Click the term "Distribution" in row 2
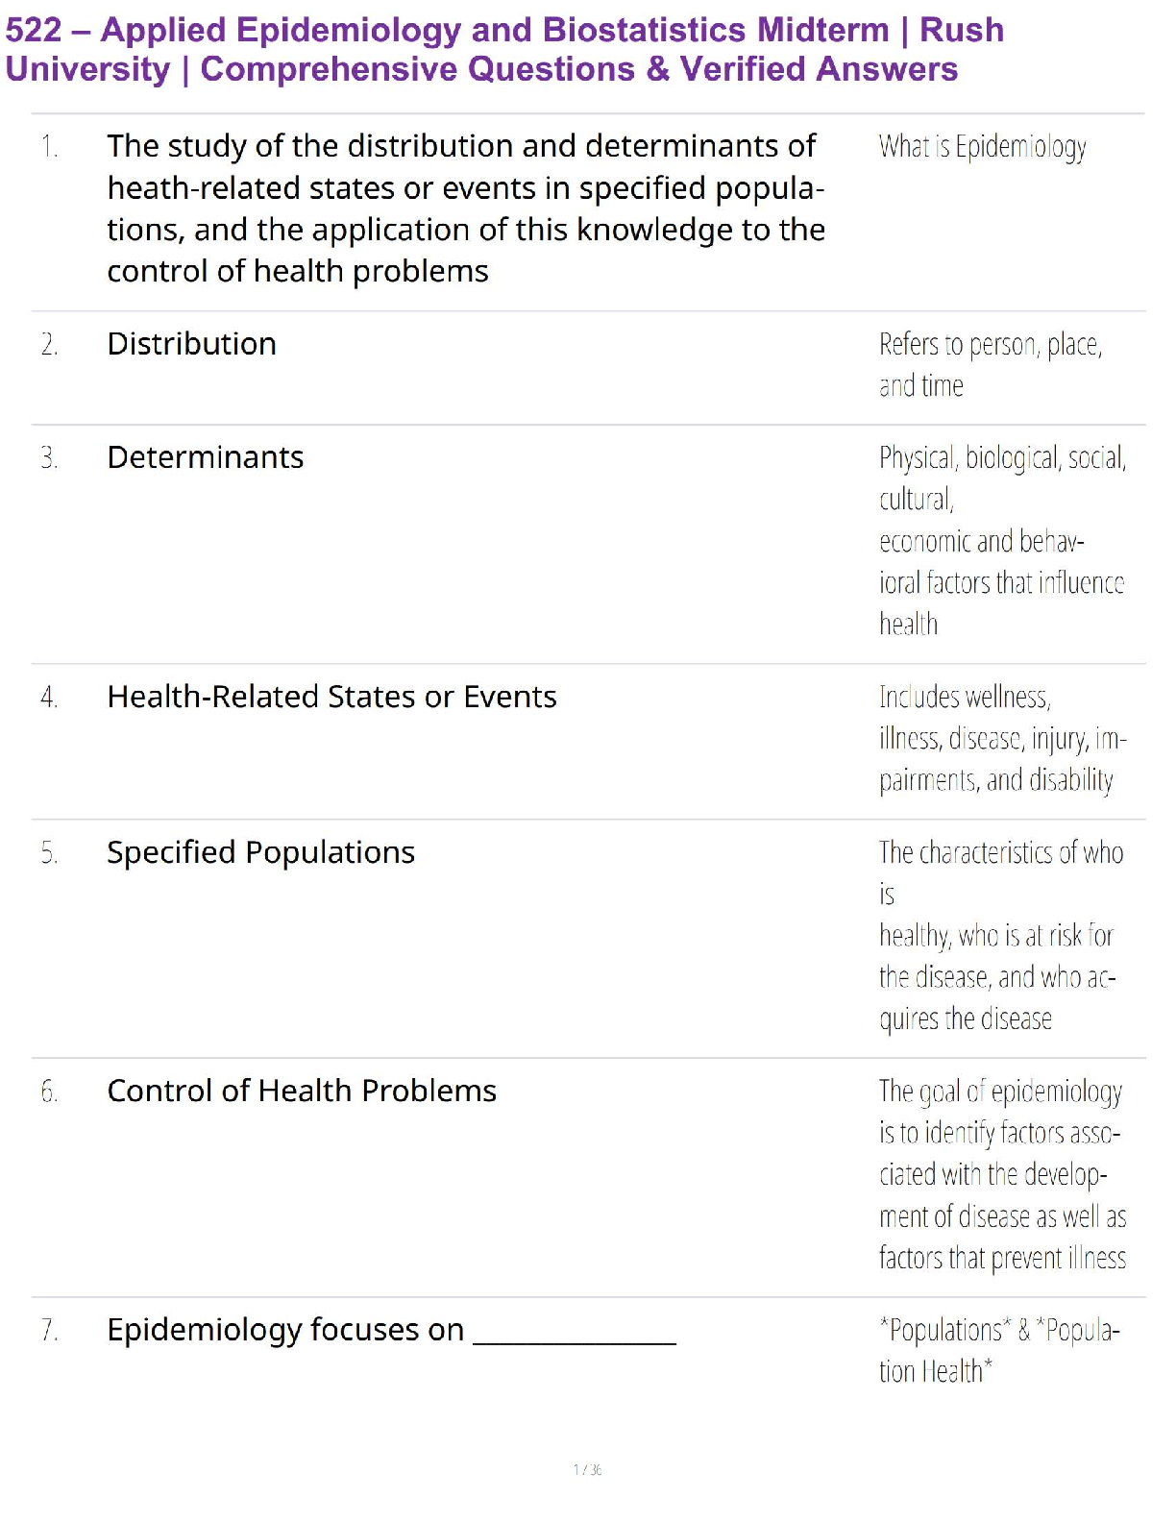The height and width of the screenshot is (1522, 1176). (x=191, y=344)
